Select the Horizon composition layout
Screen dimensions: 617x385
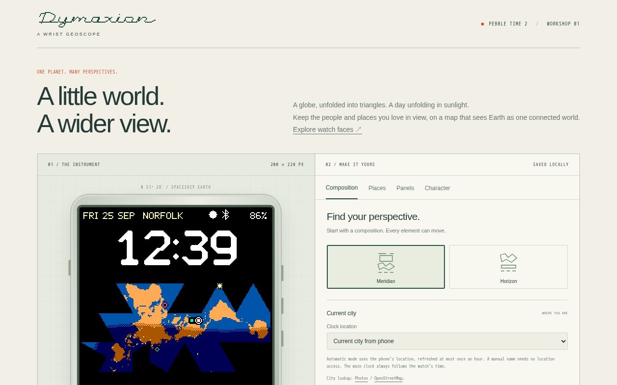click(x=509, y=267)
